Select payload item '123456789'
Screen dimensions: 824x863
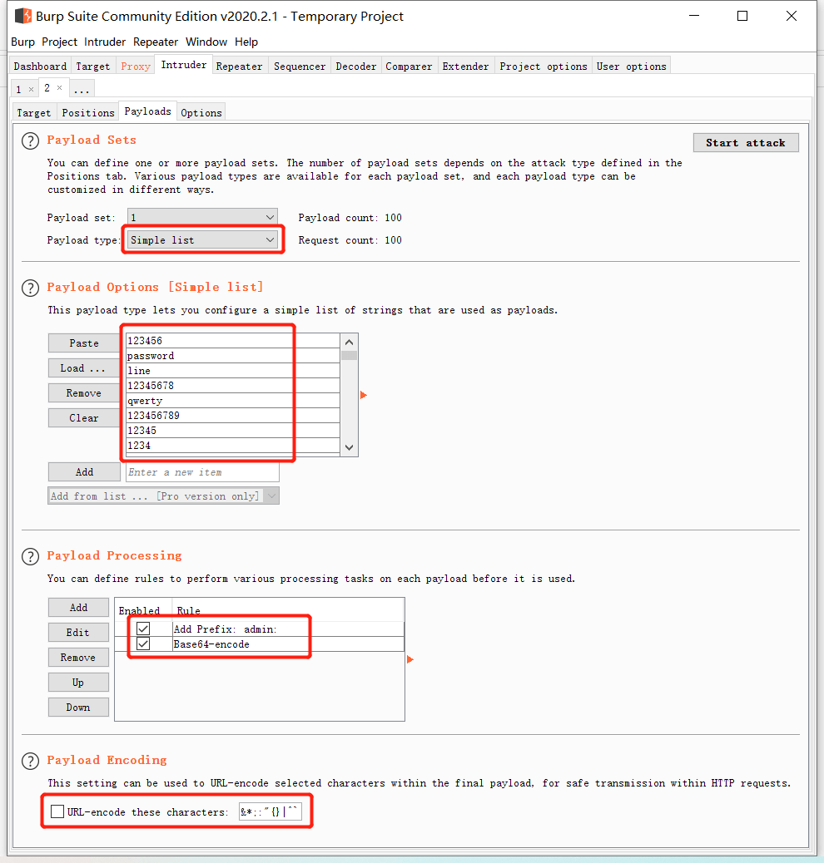coord(232,416)
